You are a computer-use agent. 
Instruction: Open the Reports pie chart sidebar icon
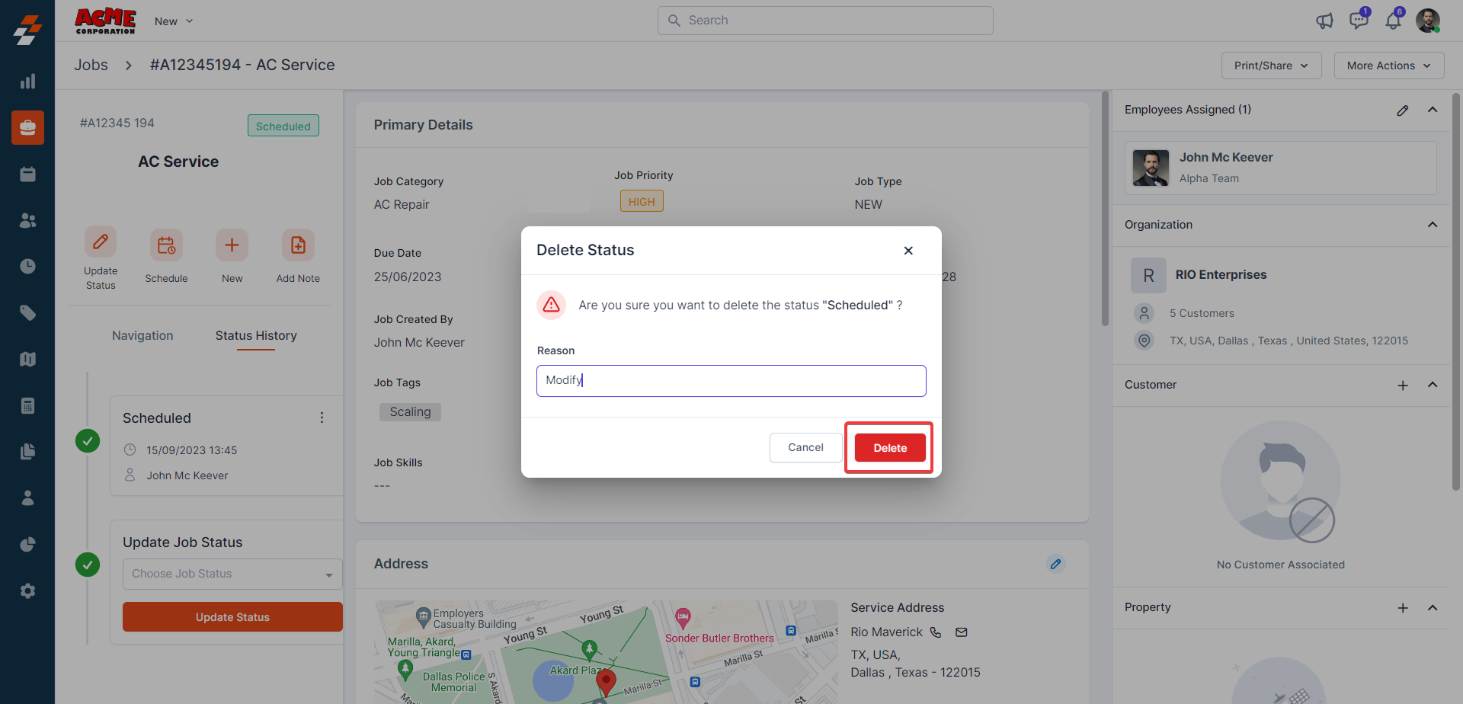point(27,544)
